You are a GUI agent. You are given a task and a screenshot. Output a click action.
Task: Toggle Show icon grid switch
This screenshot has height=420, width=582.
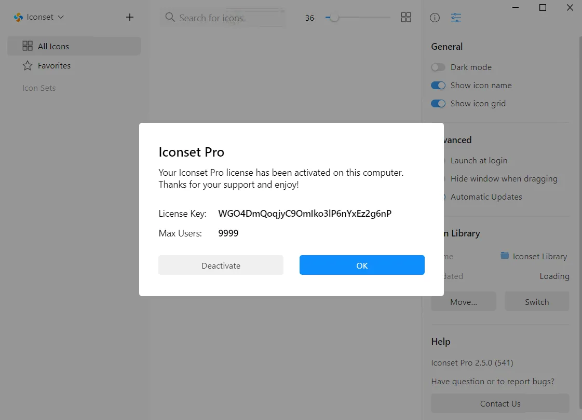pyautogui.click(x=438, y=103)
